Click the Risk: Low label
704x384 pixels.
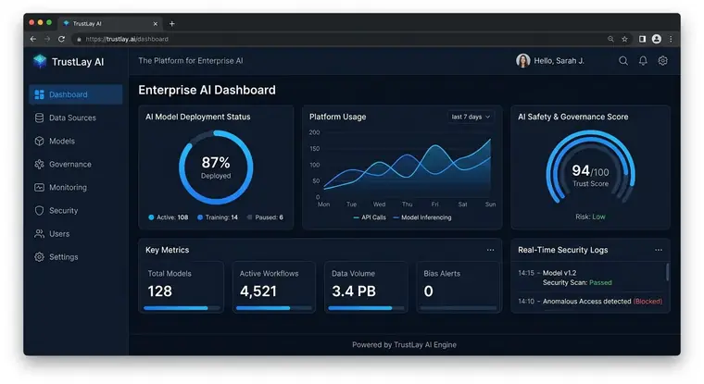click(590, 217)
